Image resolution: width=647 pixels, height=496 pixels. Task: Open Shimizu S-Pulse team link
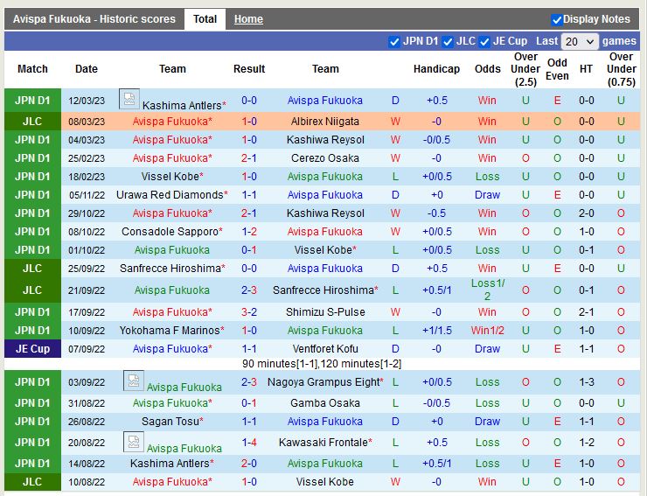pyautogui.click(x=325, y=312)
